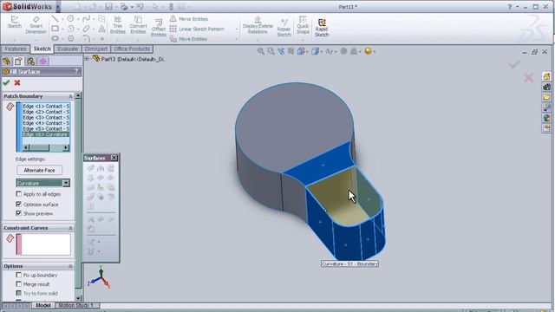Cancel Fill Surface with red X
555x312 pixels.
17,83
